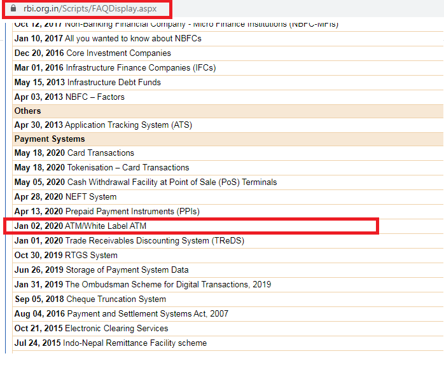The image size is (444, 370).
Task: Select the rbi.org.in URL address field
Action: (90, 8)
